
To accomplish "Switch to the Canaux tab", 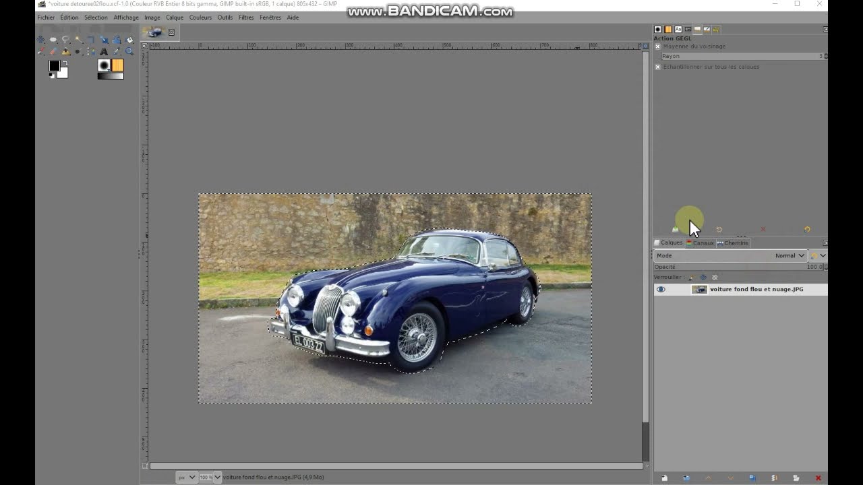I will 701,243.
